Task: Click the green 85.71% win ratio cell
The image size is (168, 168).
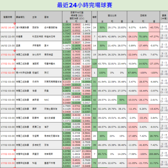Action: tap(102, 154)
